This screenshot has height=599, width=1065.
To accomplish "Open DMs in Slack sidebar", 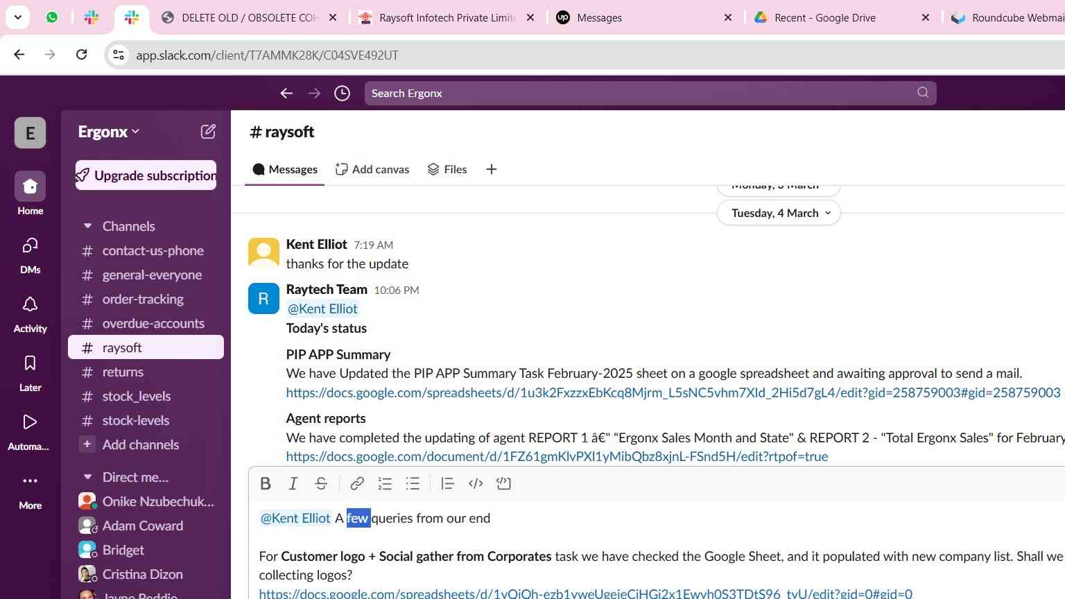I will [x=31, y=254].
